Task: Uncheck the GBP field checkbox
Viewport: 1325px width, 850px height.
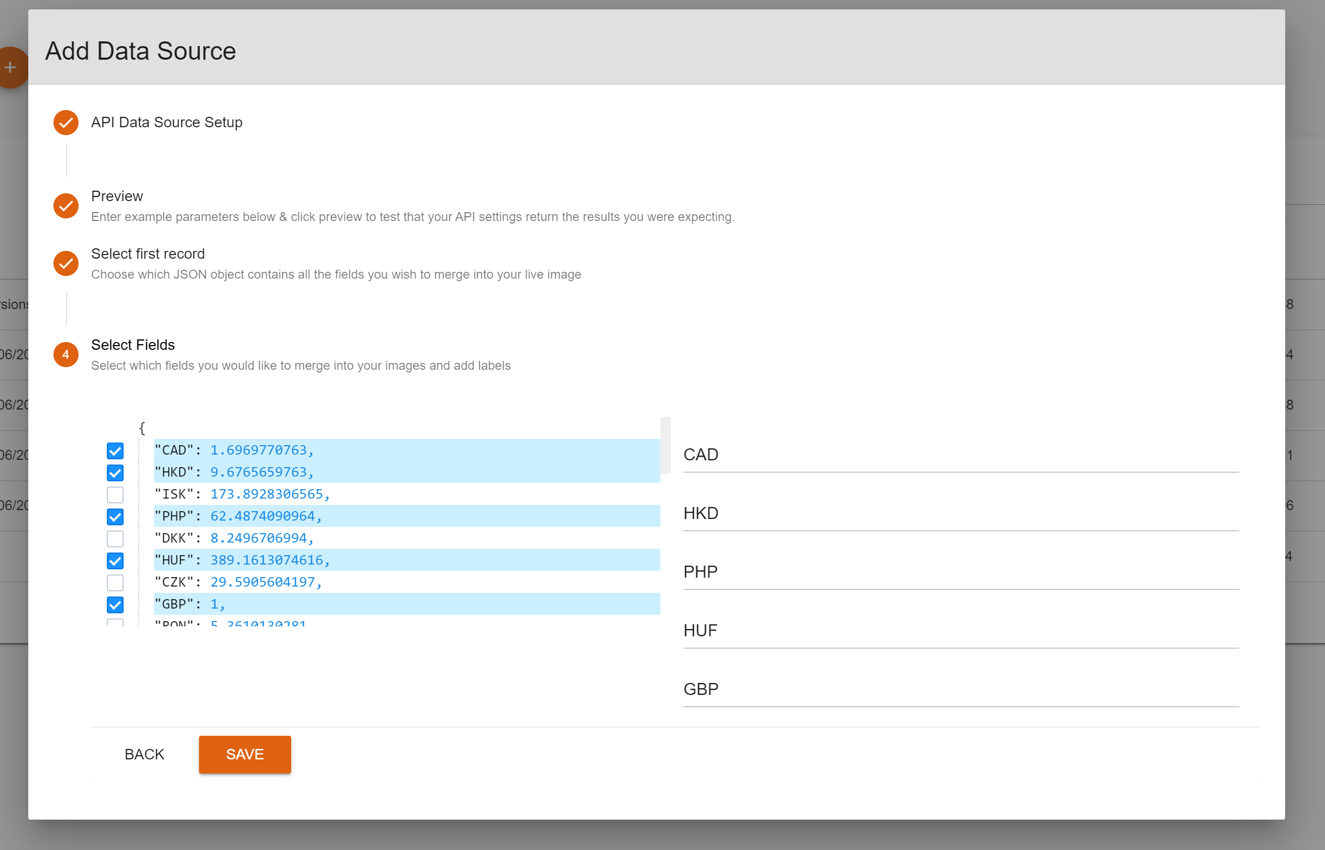Action: coord(115,605)
